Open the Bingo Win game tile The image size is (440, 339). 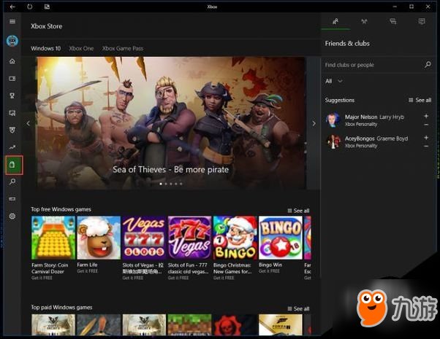click(x=281, y=245)
